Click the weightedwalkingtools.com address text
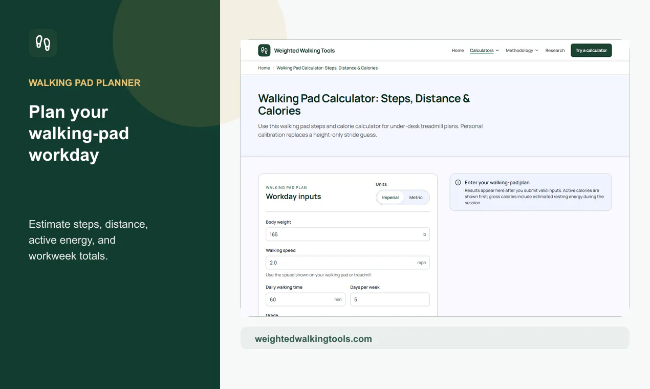Screen dimensions: 650x389 point(313,339)
